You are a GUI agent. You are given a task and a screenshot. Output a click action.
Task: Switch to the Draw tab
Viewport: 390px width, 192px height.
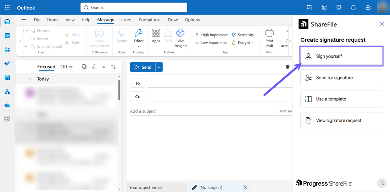[173, 20]
